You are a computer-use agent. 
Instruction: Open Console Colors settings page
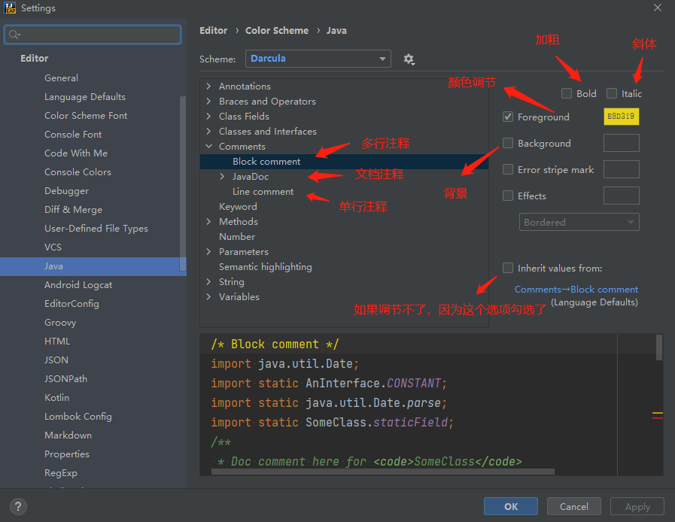click(x=78, y=172)
